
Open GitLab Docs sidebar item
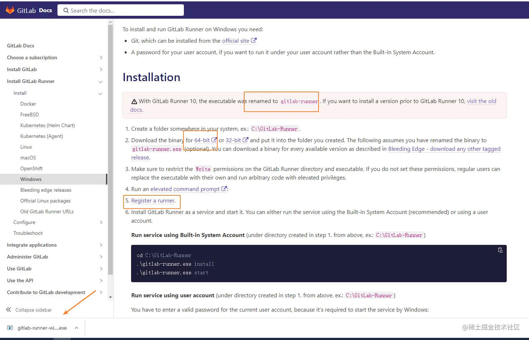tap(20, 46)
